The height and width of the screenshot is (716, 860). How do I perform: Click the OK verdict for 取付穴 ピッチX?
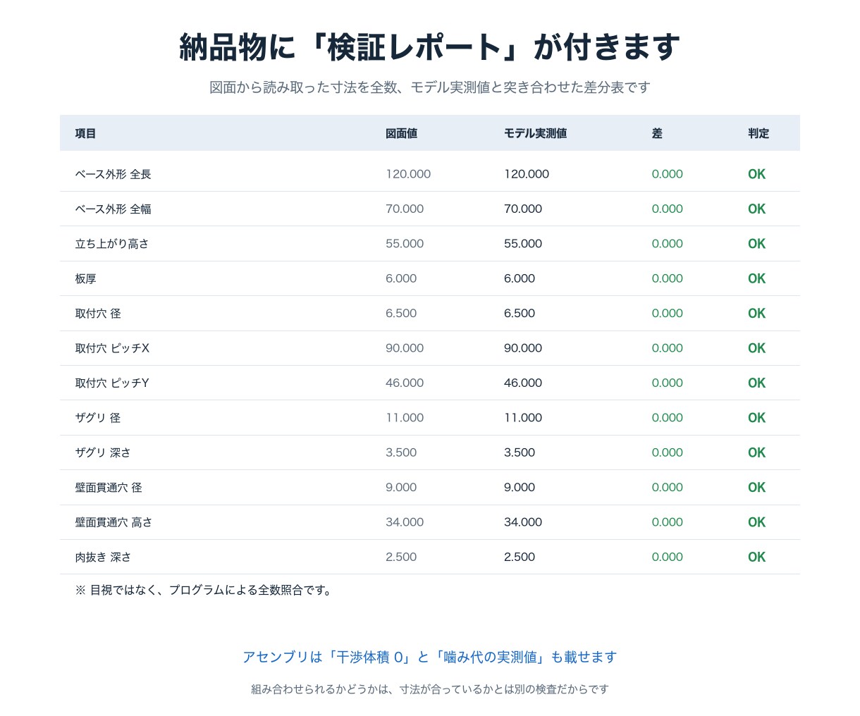(757, 348)
